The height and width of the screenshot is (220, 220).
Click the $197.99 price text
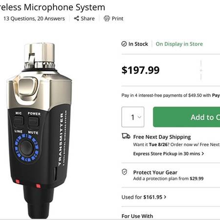click(140, 70)
